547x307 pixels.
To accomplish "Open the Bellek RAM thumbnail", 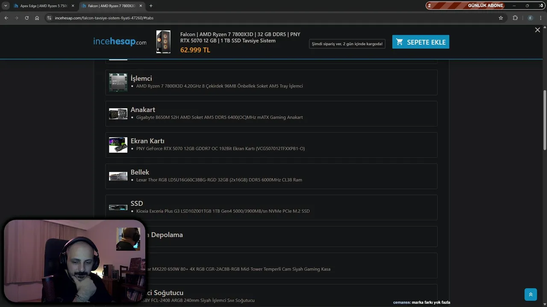I will coord(118,176).
